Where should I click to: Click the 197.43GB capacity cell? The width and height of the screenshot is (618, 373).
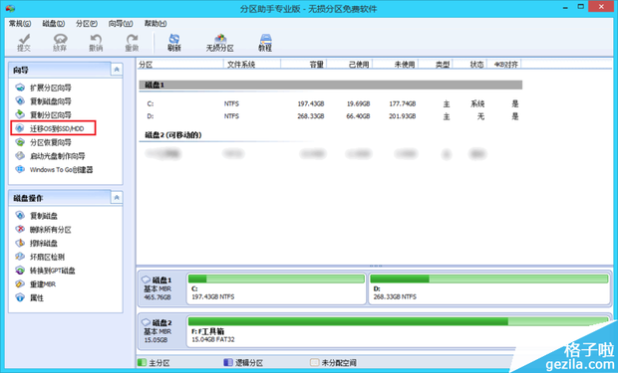pyautogui.click(x=311, y=103)
